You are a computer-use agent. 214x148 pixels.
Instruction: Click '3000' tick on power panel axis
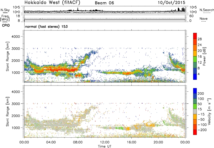point(16,49)
